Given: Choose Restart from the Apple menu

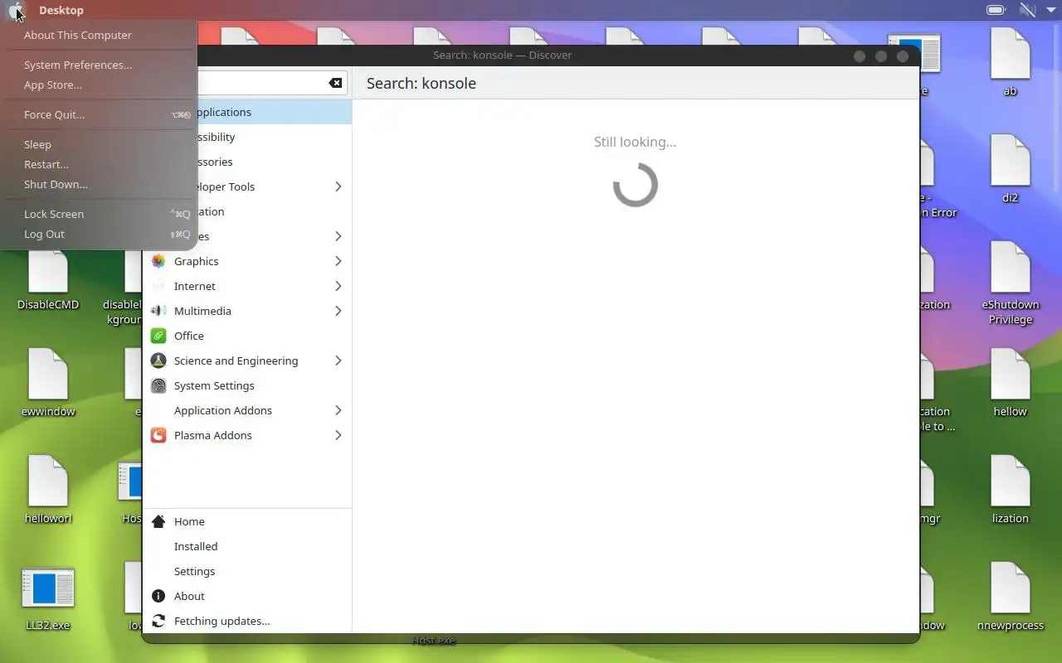Looking at the screenshot, I should tap(99, 164).
